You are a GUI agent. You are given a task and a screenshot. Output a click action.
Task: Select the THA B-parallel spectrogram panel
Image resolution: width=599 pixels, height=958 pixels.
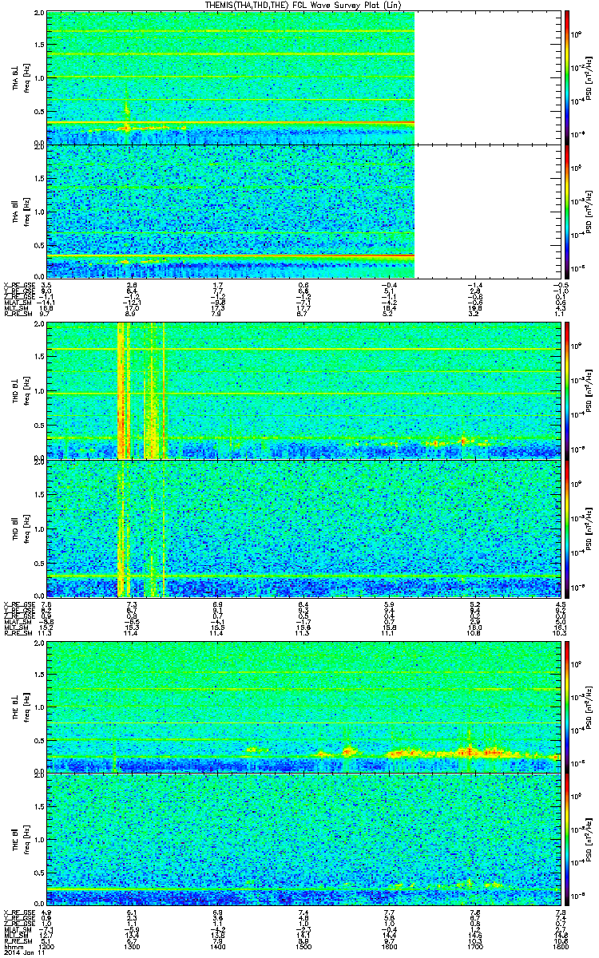coord(303,211)
